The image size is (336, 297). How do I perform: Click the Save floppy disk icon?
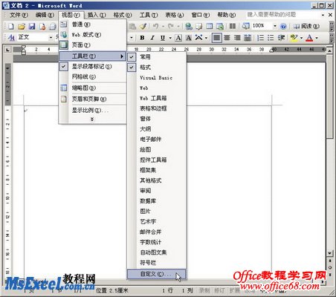click(32, 26)
